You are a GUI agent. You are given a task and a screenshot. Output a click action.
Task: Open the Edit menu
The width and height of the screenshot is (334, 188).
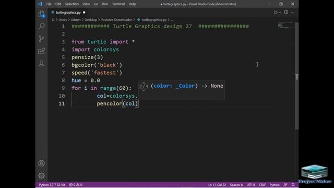click(x=58, y=4)
